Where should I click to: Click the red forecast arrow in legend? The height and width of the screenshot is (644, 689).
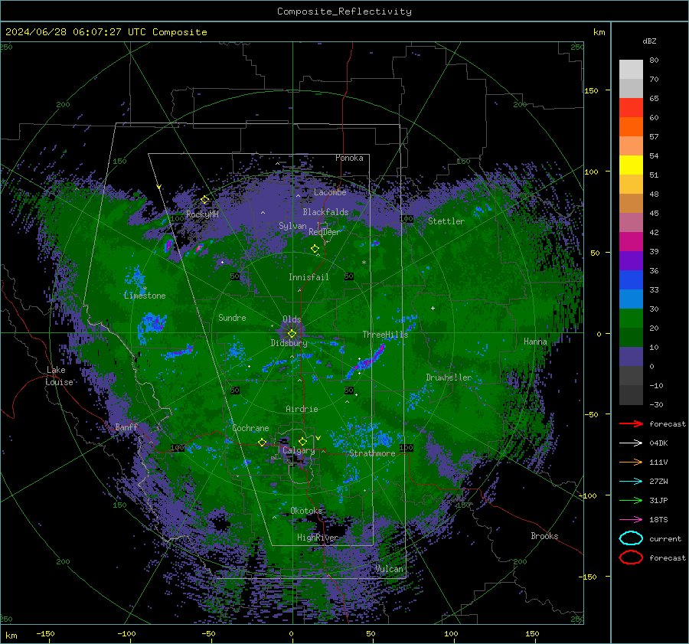(631, 423)
